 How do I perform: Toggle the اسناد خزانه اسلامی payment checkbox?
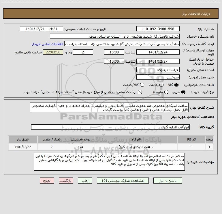click(x=140, y=92)
